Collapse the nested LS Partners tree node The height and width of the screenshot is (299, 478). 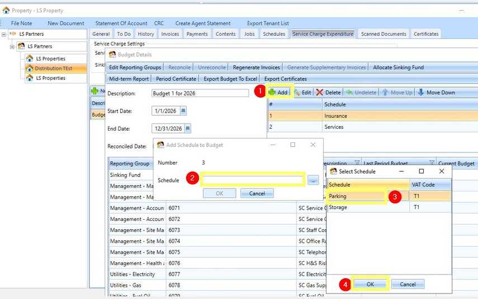click(12, 47)
